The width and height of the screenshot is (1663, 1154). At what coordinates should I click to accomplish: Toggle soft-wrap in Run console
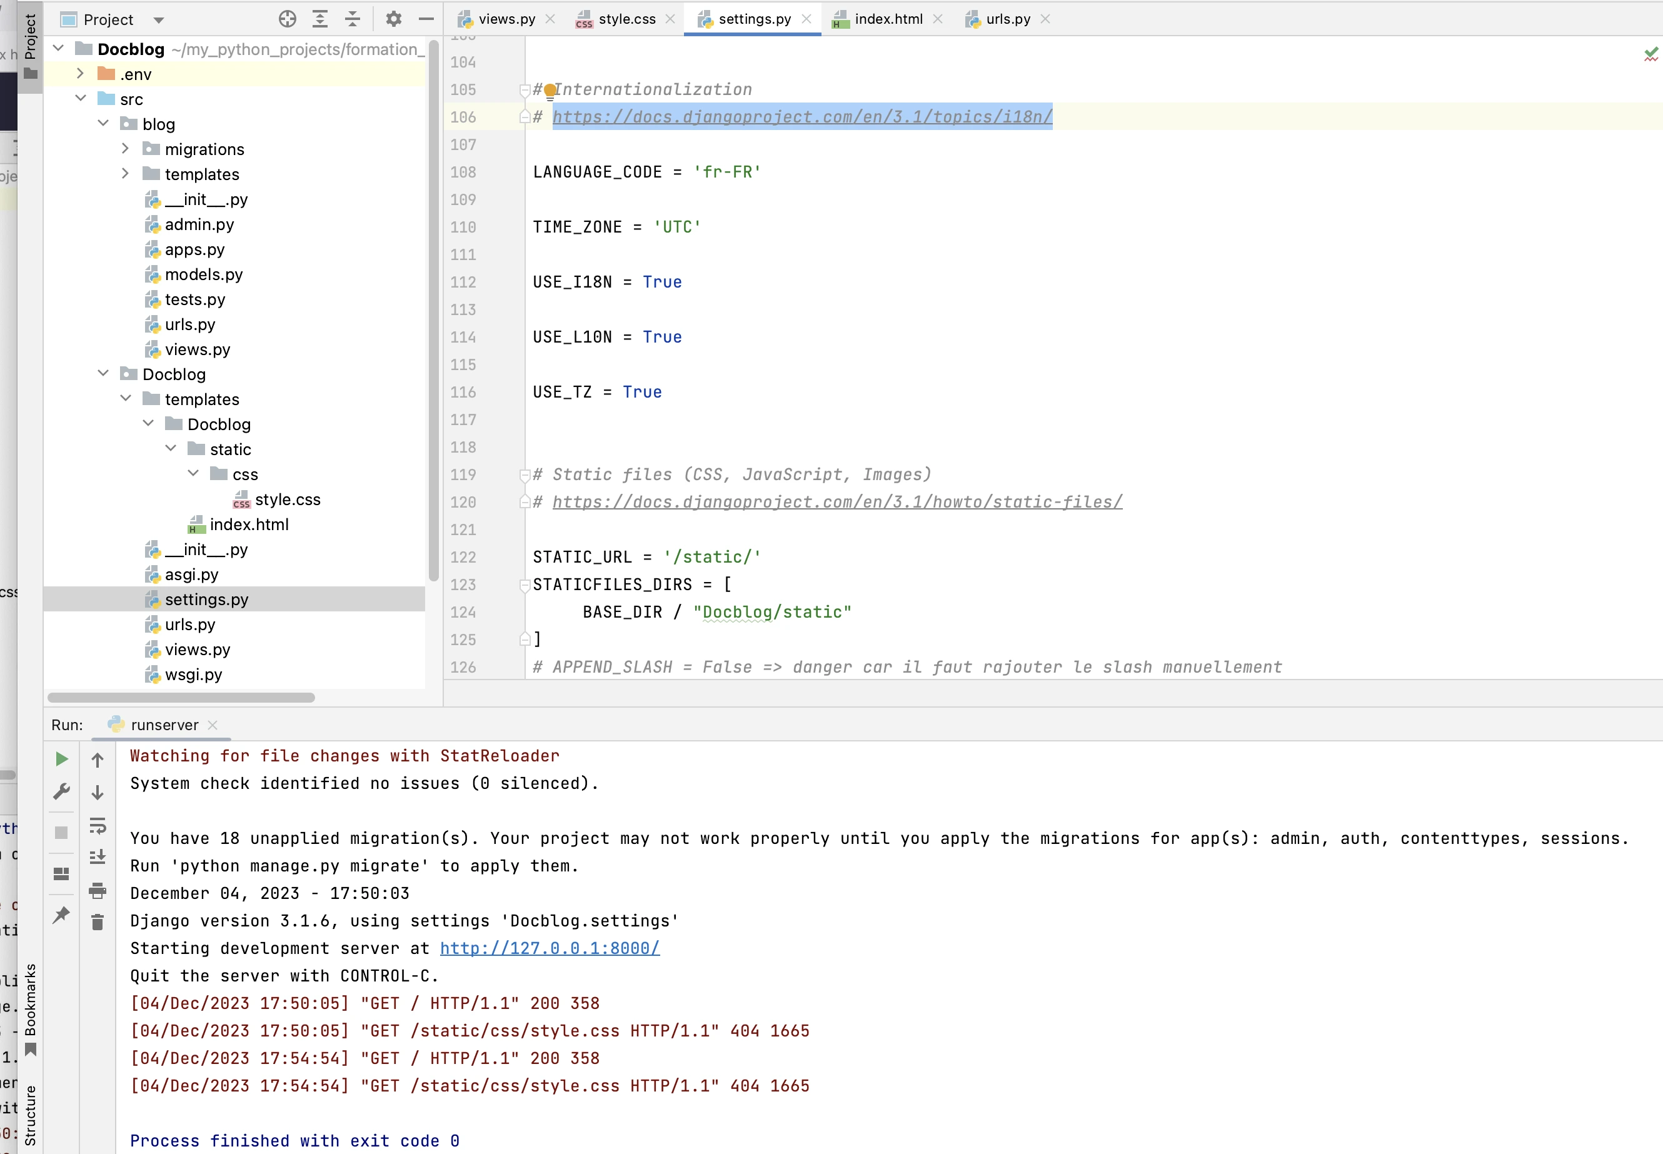coord(98,825)
